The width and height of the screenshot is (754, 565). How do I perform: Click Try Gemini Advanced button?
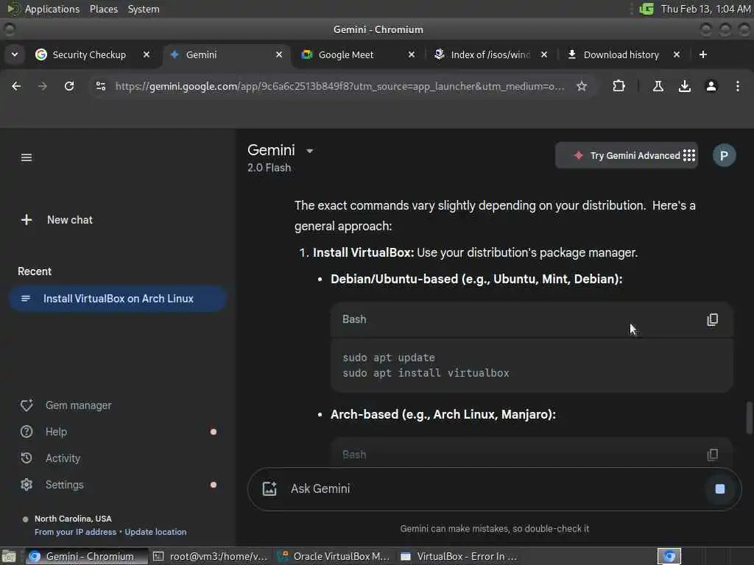click(627, 155)
